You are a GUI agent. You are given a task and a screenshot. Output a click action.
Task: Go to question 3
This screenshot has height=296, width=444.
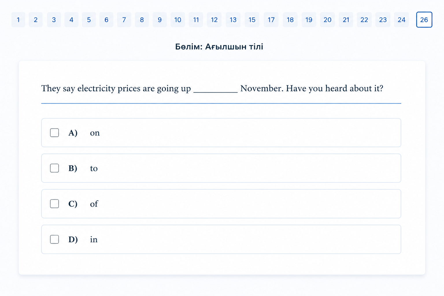coord(54,20)
